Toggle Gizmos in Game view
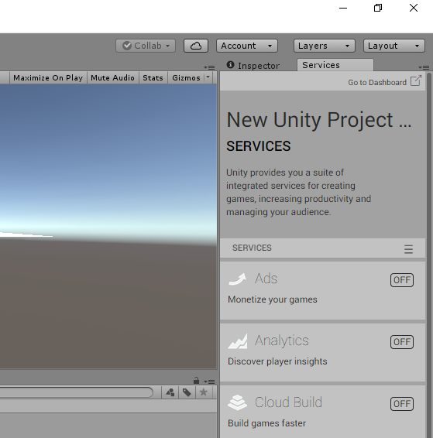Screen dimensions: 433x438 pyautogui.click(x=186, y=77)
